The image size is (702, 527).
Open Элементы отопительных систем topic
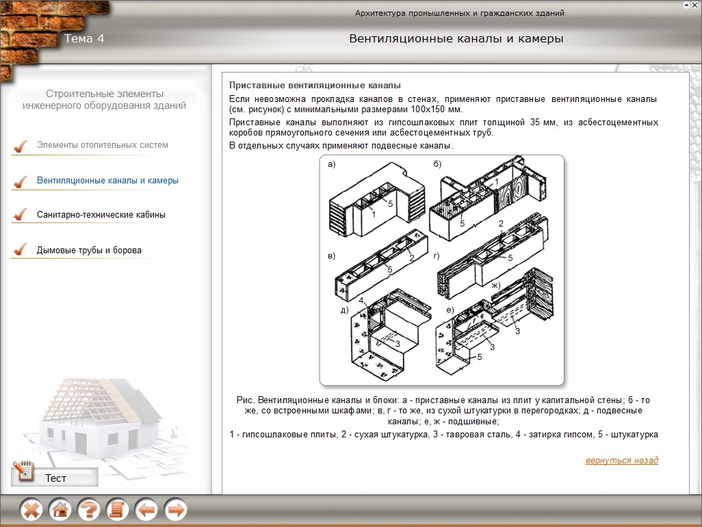point(102,145)
